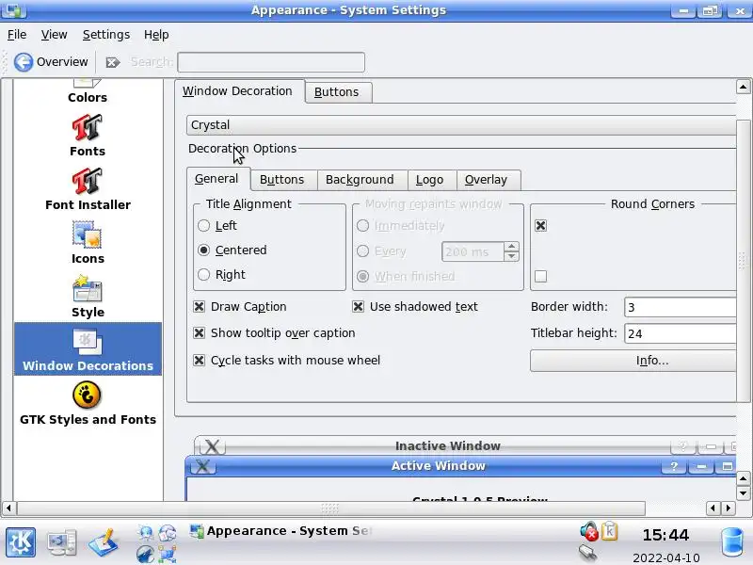Toggle Use shadowed text
Screen dimensions: 753x565
(358, 307)
